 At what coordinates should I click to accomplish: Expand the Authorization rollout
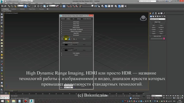76,22
